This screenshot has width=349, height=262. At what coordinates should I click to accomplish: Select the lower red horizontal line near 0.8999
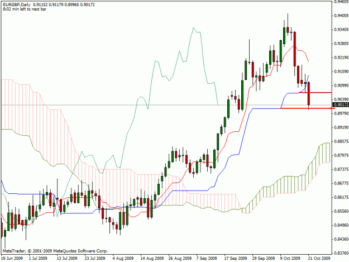pos(307,108)
